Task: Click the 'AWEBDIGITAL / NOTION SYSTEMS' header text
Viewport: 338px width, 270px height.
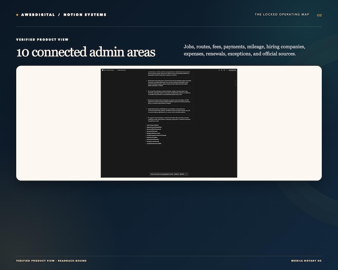Action: coord(63,14)
